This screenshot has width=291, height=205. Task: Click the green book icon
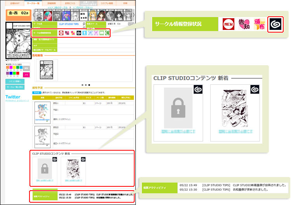pos(102,33)
